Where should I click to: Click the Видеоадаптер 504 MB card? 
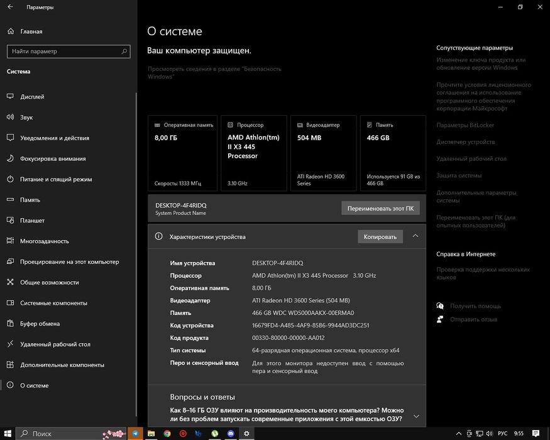point(324,153)
